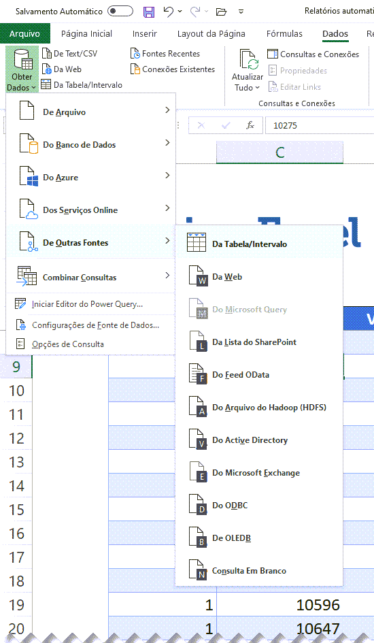Open the Do Azure submenu
Screen dimensions: 374x643
[x=91, y=178]
